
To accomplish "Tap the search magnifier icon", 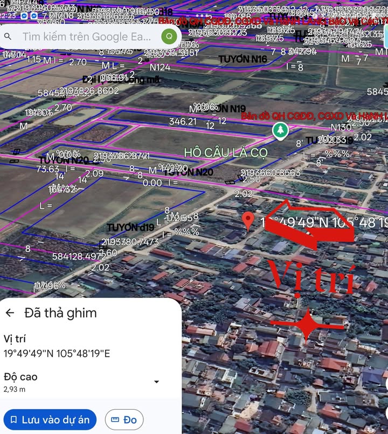I will [x=9, y=37].
